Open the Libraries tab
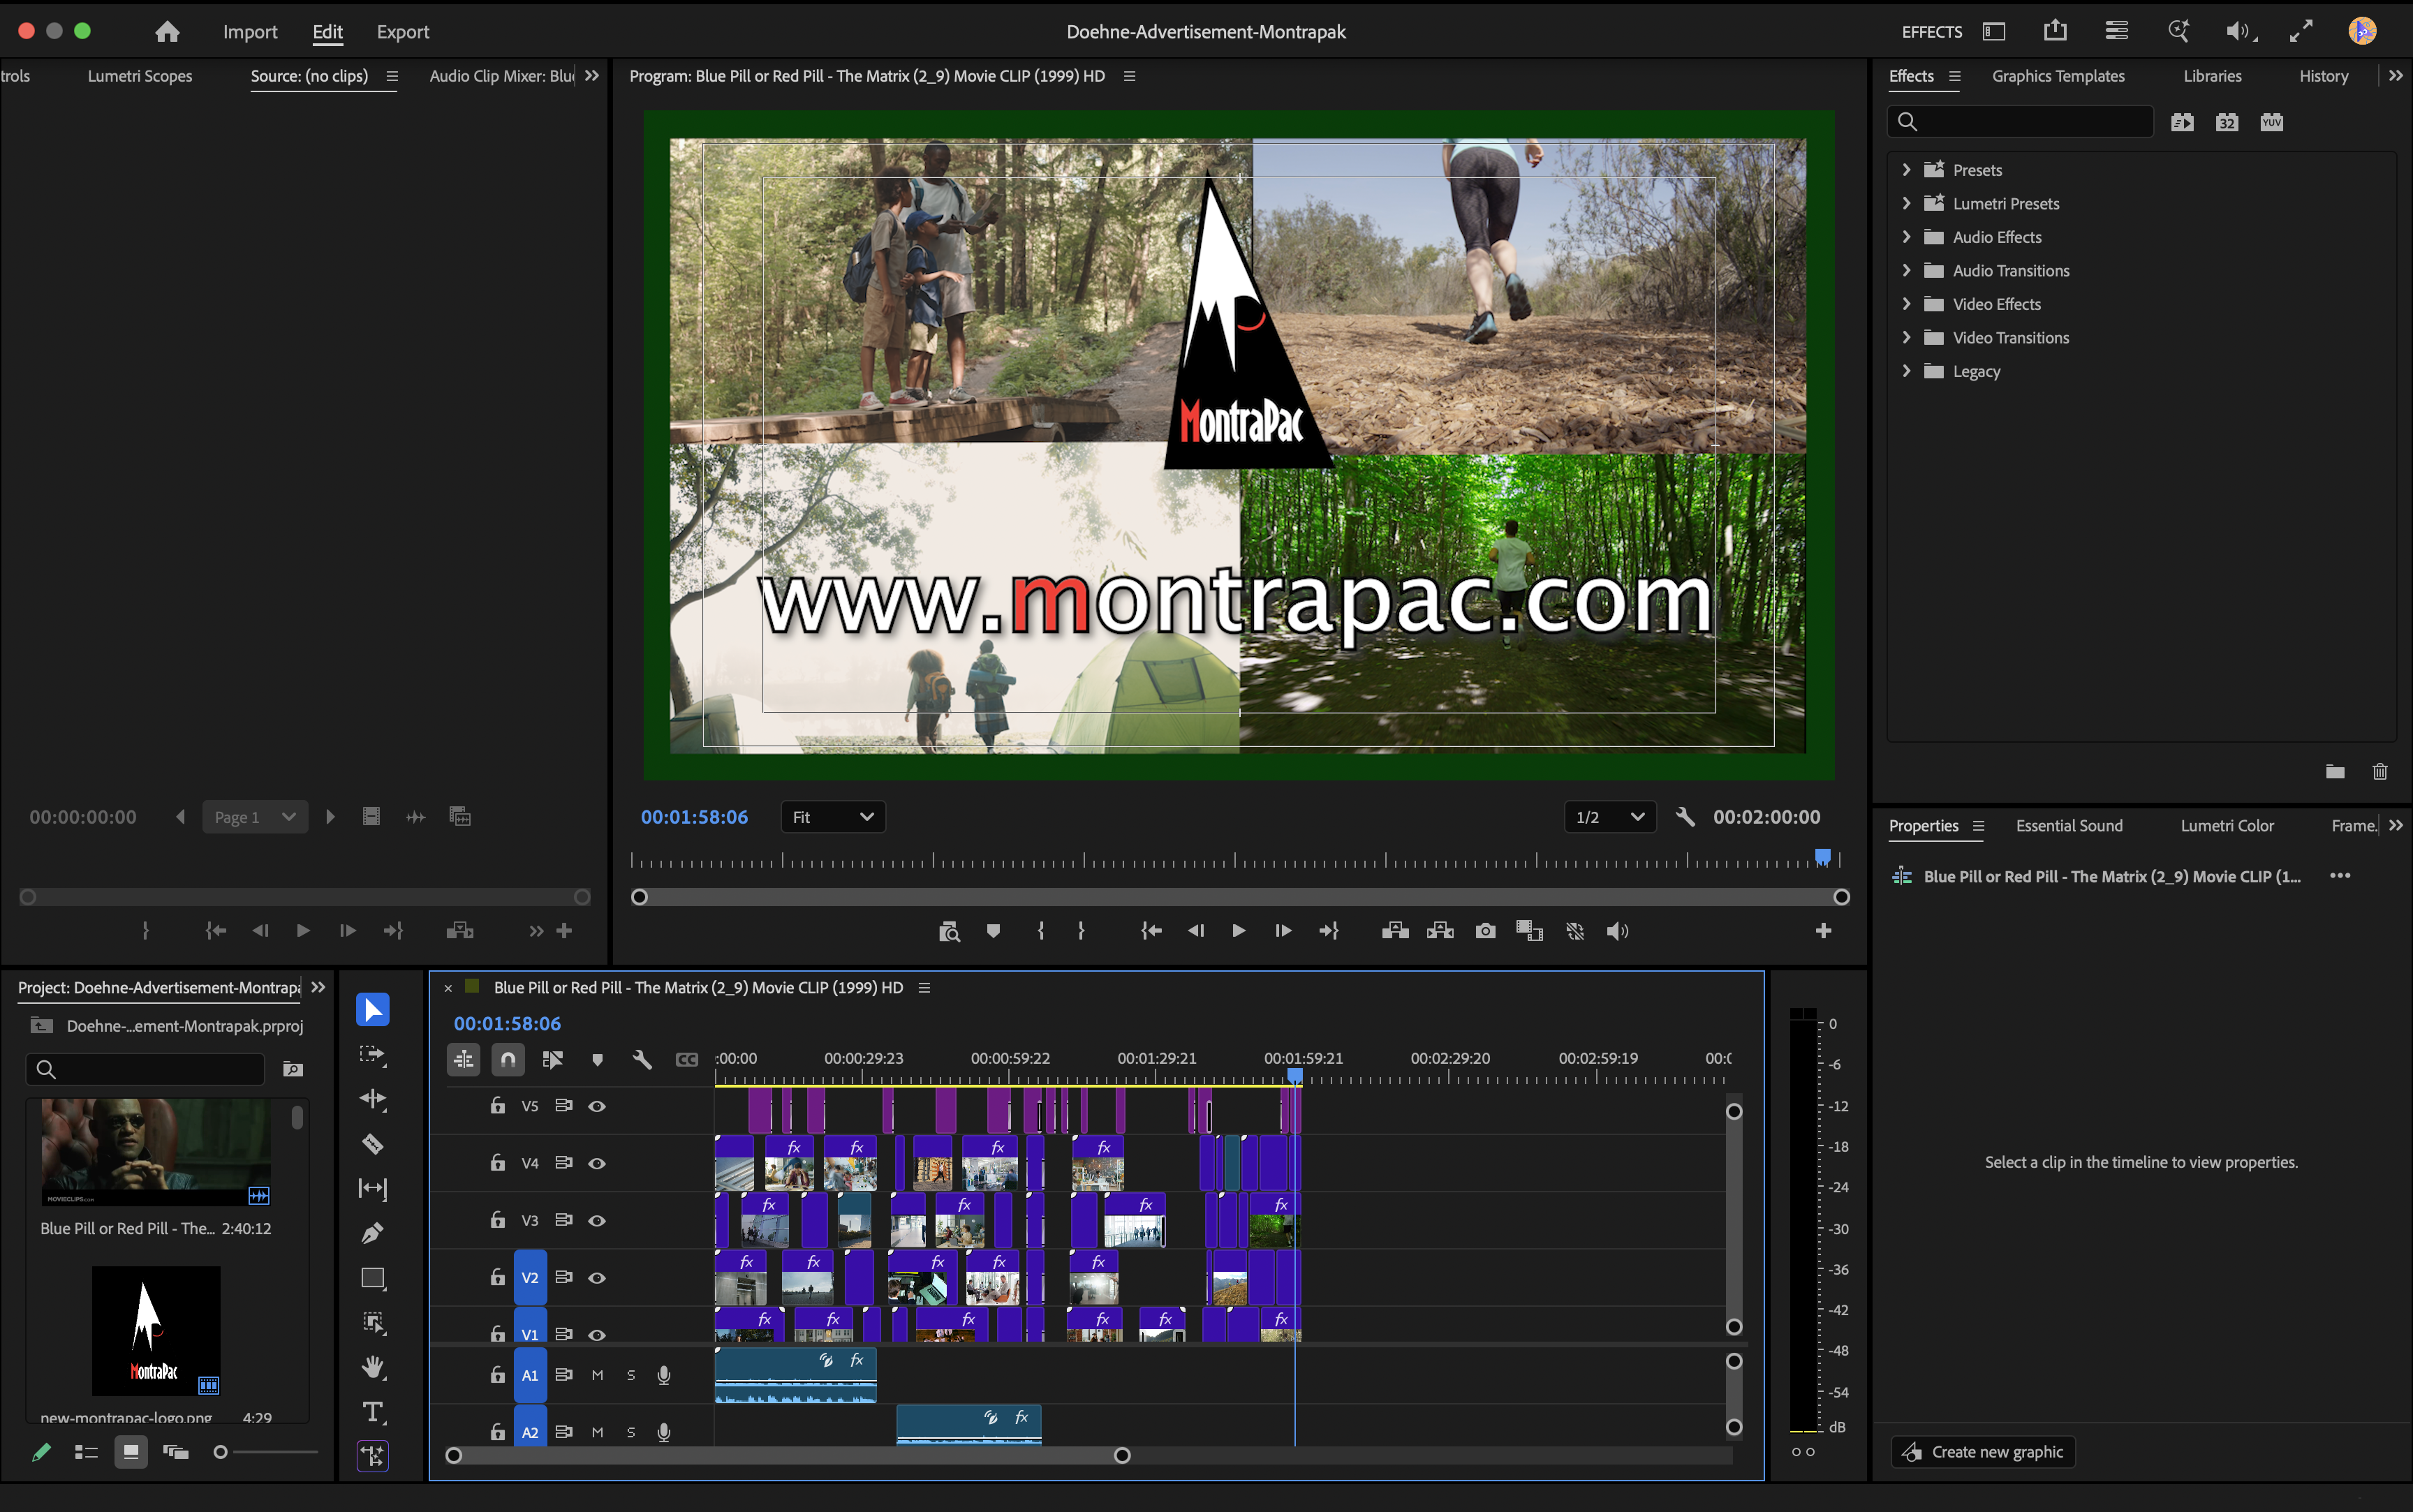The image size is (2413, 1512). (2212, 76)
